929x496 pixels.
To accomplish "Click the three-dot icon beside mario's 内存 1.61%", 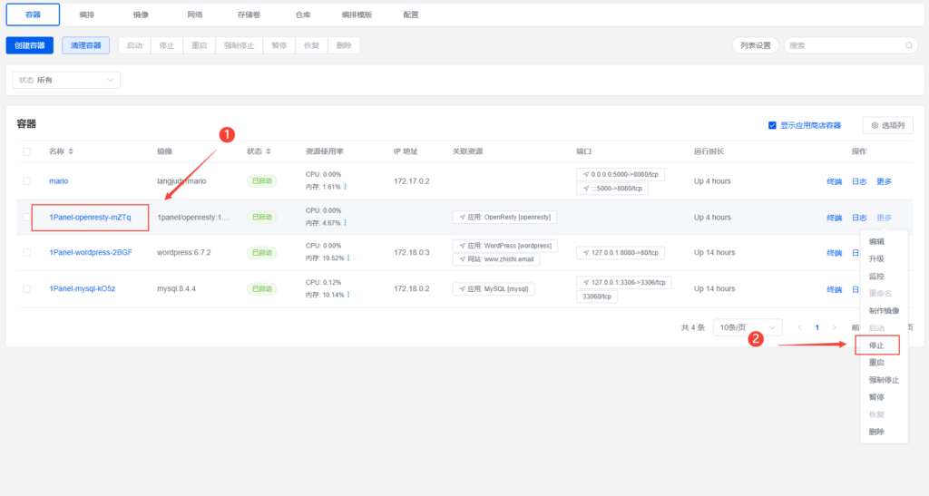I will coord(346,187).
